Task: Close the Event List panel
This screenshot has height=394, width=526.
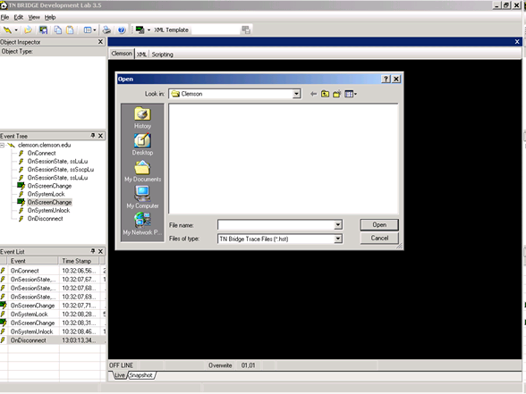Action: 100,251
